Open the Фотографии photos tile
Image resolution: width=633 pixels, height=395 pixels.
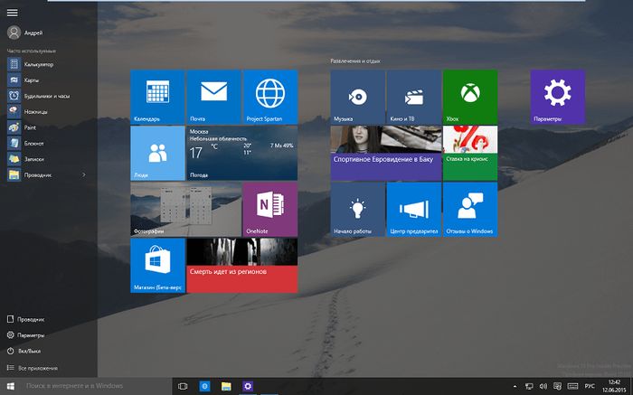pyautogui.click(x=185, y=209)
